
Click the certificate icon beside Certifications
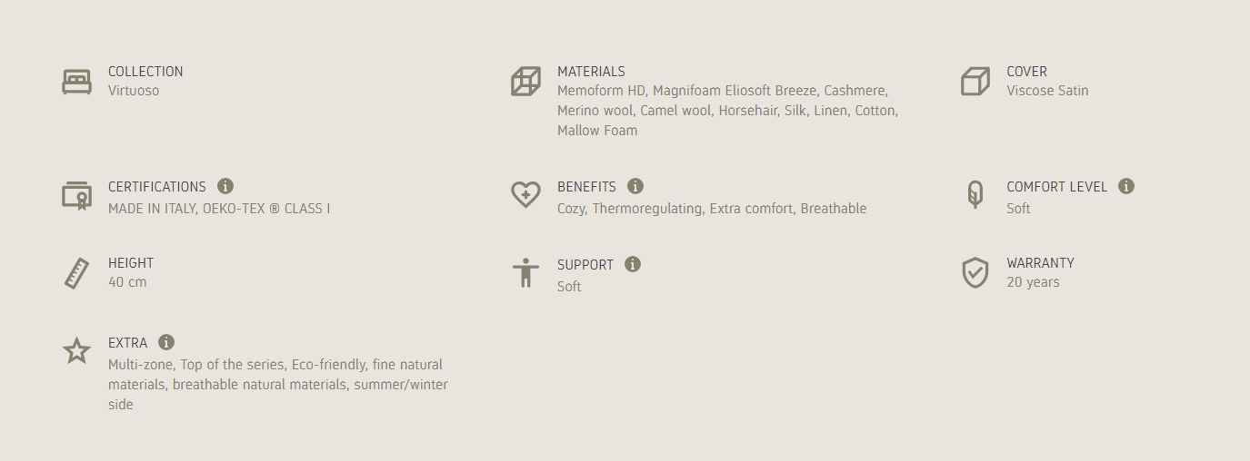[76, 195]
